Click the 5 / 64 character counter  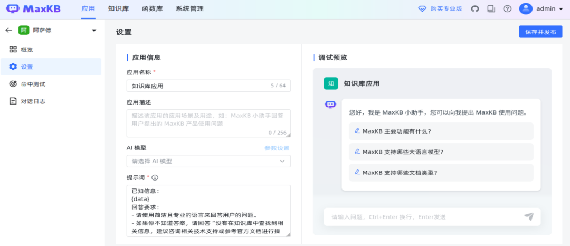pos(278,86)
